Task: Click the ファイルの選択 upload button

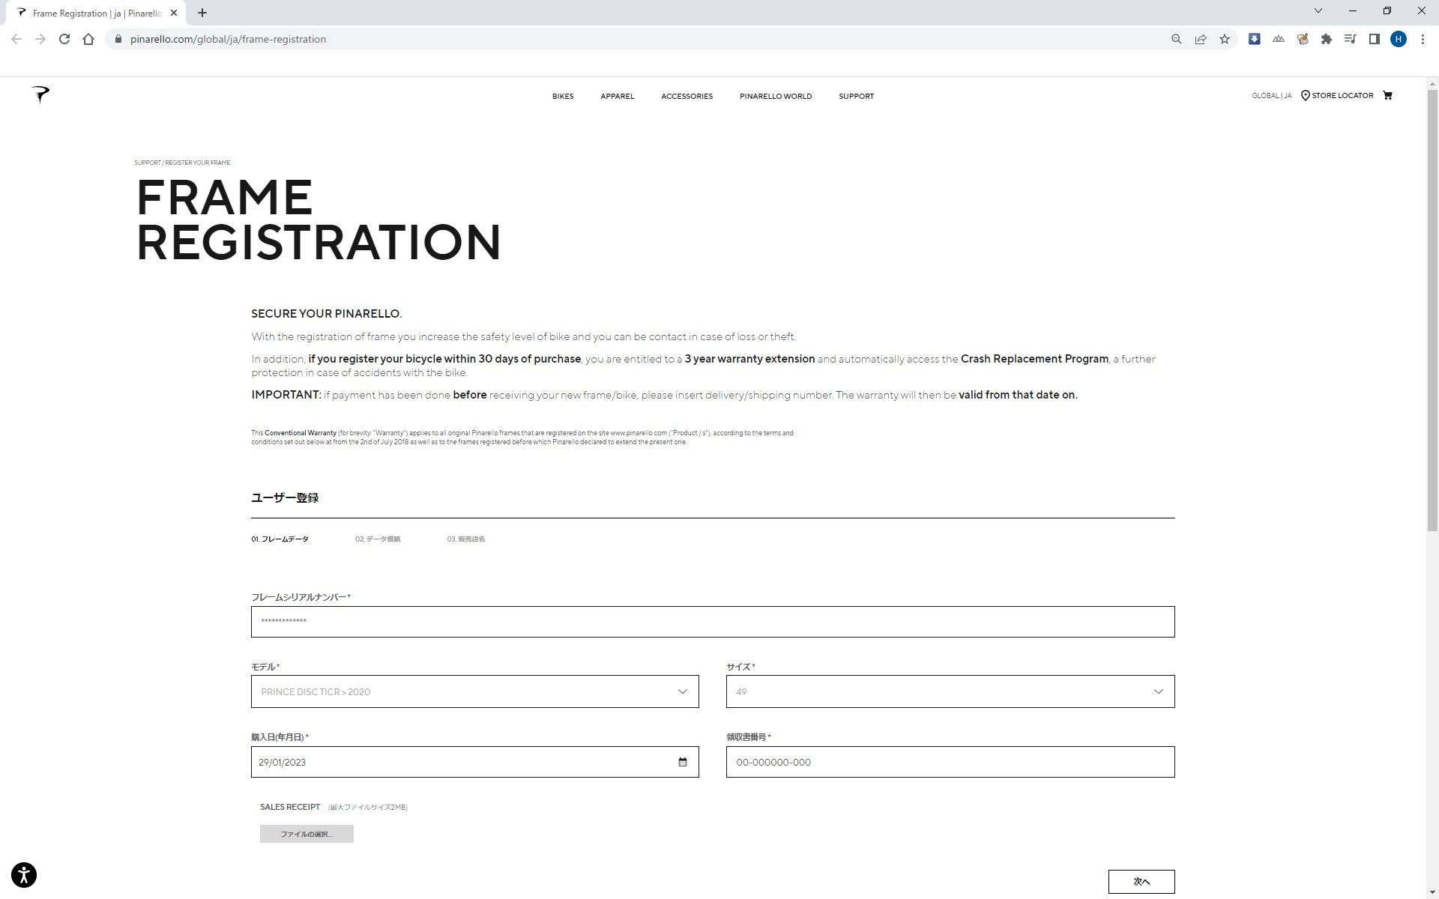Action: pos(307,834)
